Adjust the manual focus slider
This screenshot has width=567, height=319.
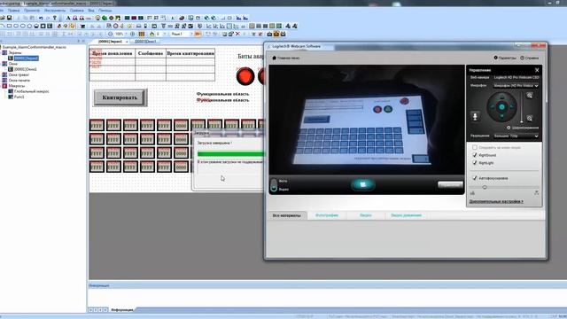click(x=504, y=187)
